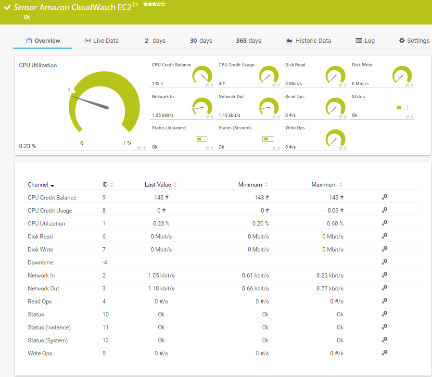Open settings gear for CPU Credit Balance row
The image size is (432, 377).
(x=384, y=197)
